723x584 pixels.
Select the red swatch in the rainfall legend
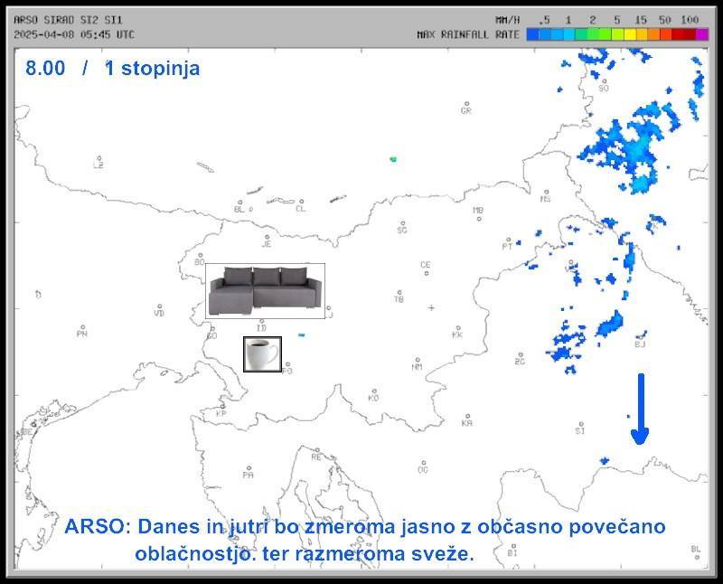[x=678, y=34]
